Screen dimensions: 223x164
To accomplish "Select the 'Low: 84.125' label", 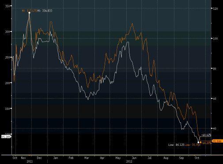I will (x=176, y=145).
